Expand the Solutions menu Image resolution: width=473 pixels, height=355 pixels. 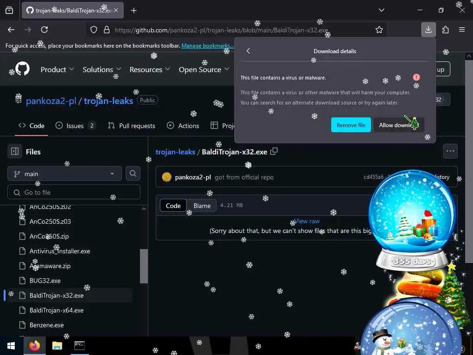[102, 69]
